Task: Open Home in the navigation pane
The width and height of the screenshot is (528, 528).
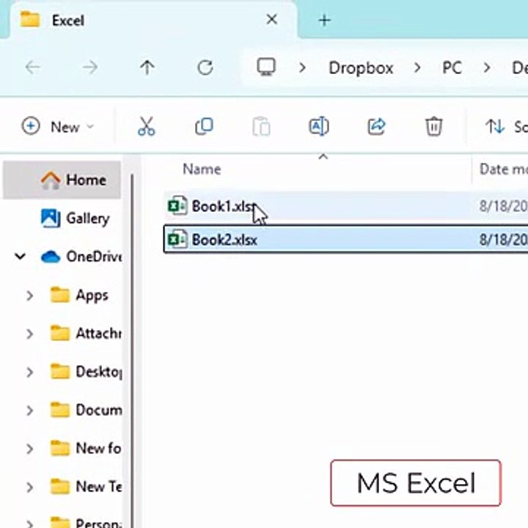Action: click(x=62, y=180)
